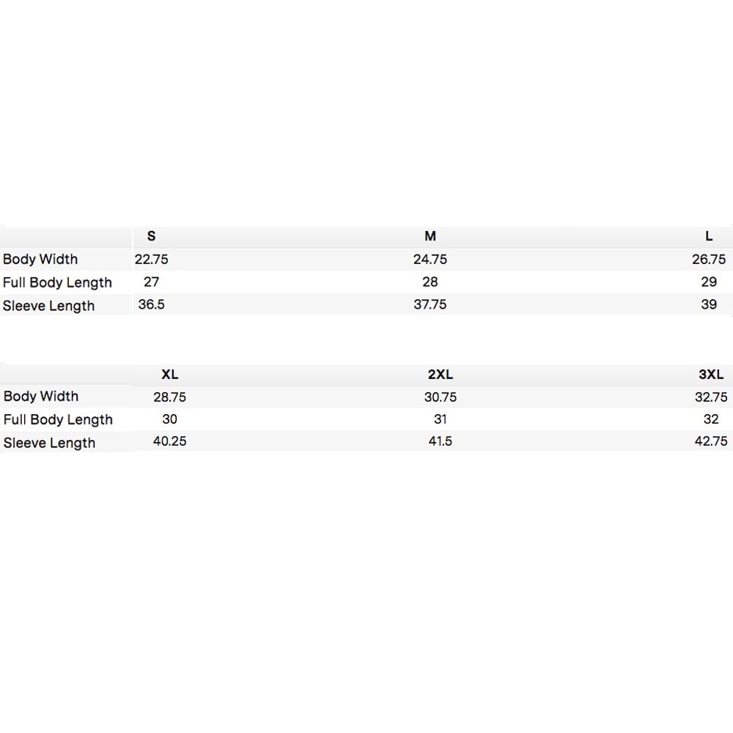The width and height of the screenshot is (733, 733).
Task: Select the 24.75 body width value
Action: click(430, 259)
